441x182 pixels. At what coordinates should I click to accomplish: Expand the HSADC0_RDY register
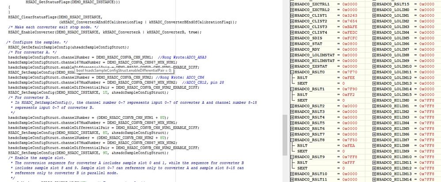tap(292, 49)
